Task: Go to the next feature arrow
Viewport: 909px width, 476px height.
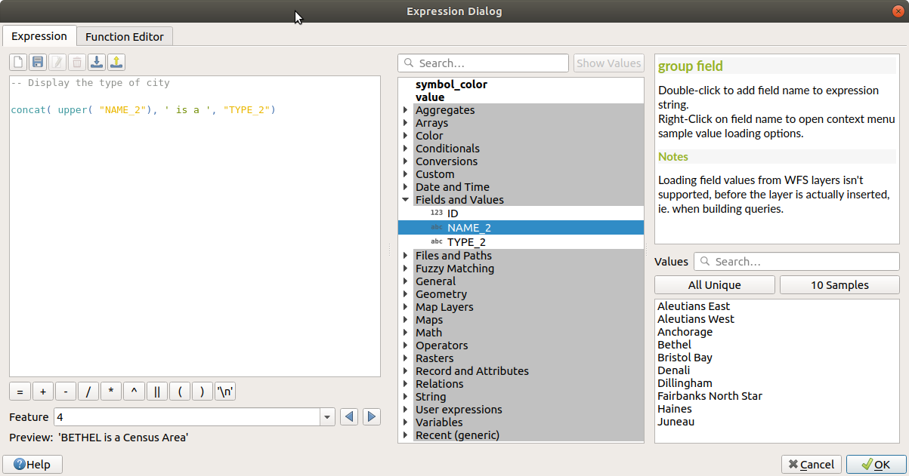Action: point(371,417)
